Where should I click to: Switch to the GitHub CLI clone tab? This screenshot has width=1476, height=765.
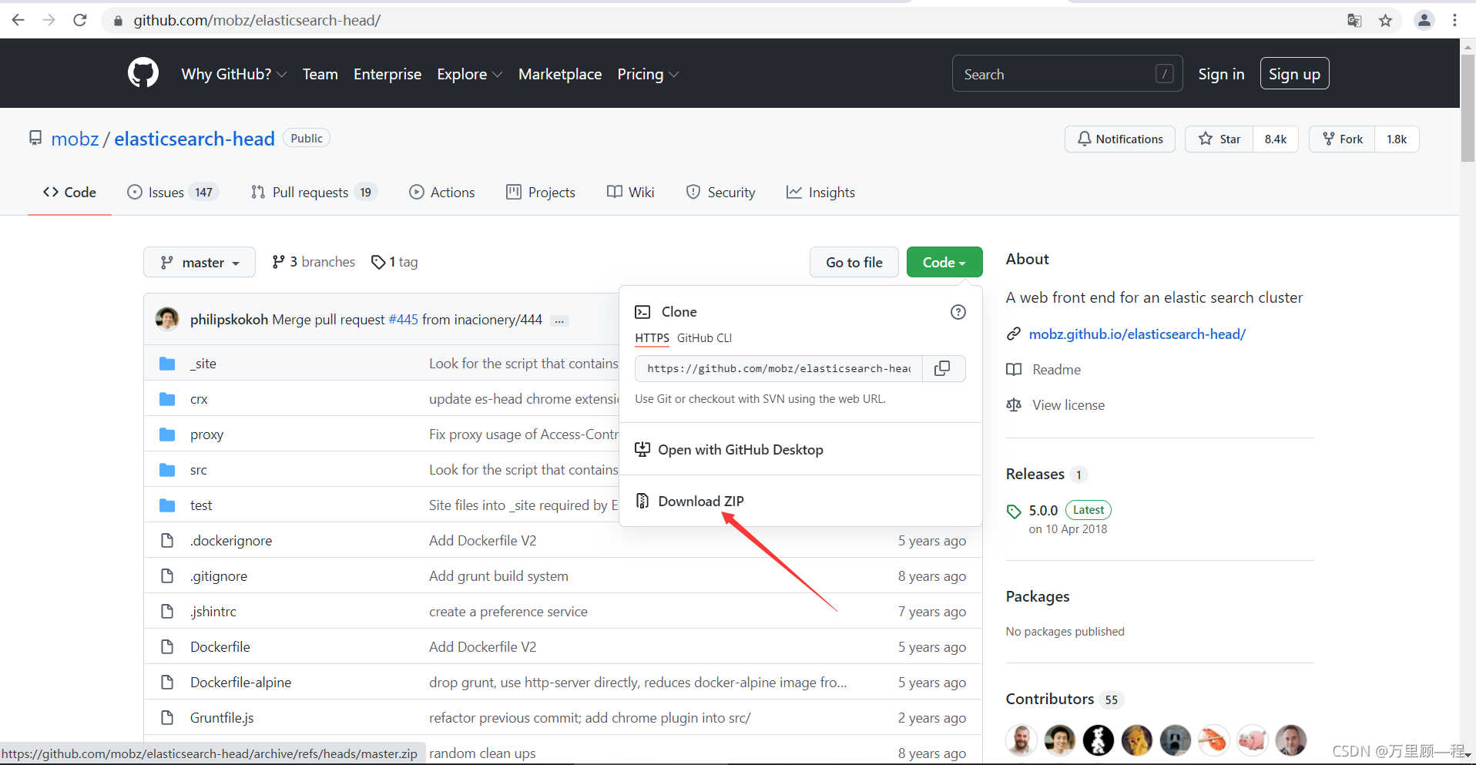coord(704,338)
